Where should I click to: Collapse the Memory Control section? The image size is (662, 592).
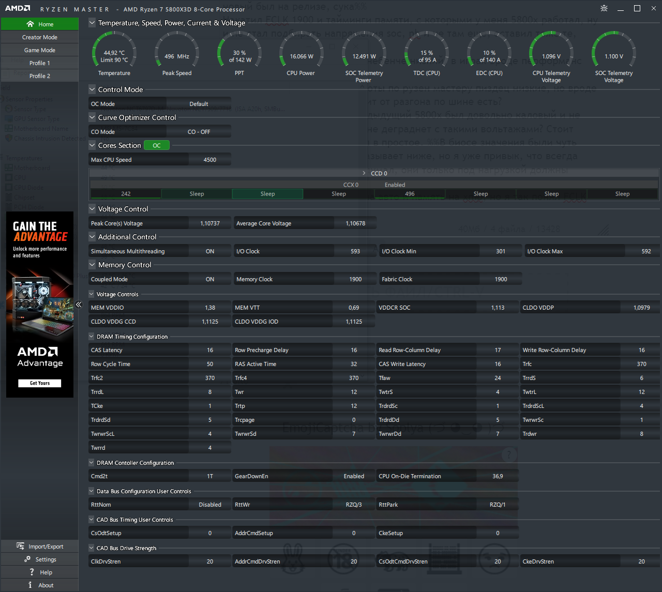tap(92, 264)
